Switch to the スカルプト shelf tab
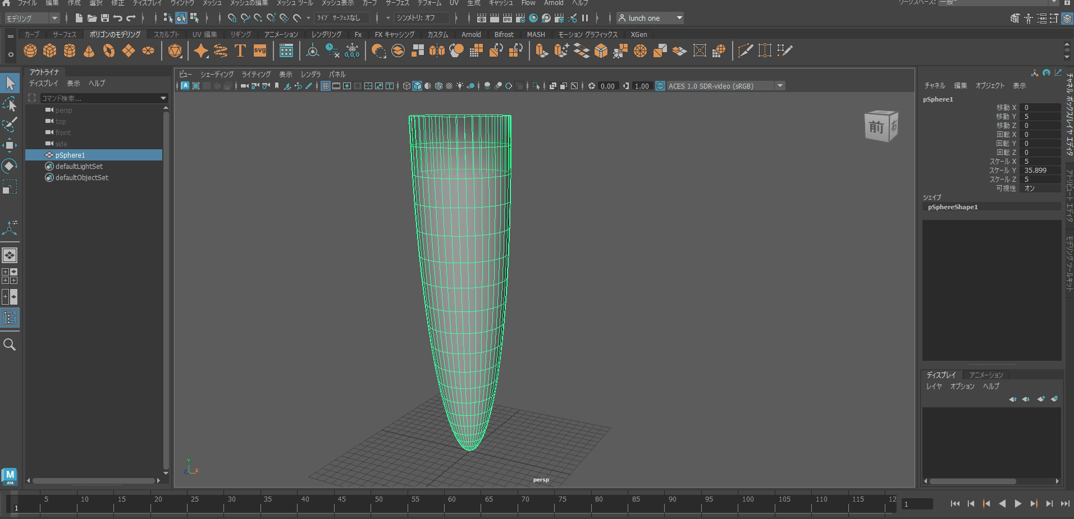The width and height of the screenshot is (1074, 519). (x=167, y=34)
